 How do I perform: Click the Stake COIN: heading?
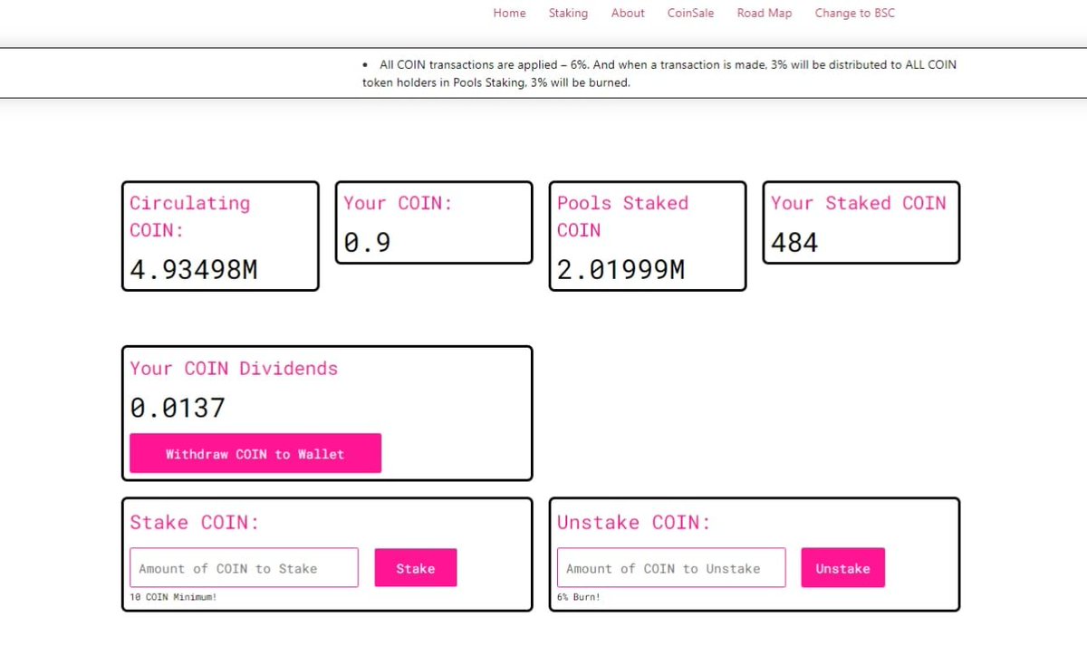[195, 523]
